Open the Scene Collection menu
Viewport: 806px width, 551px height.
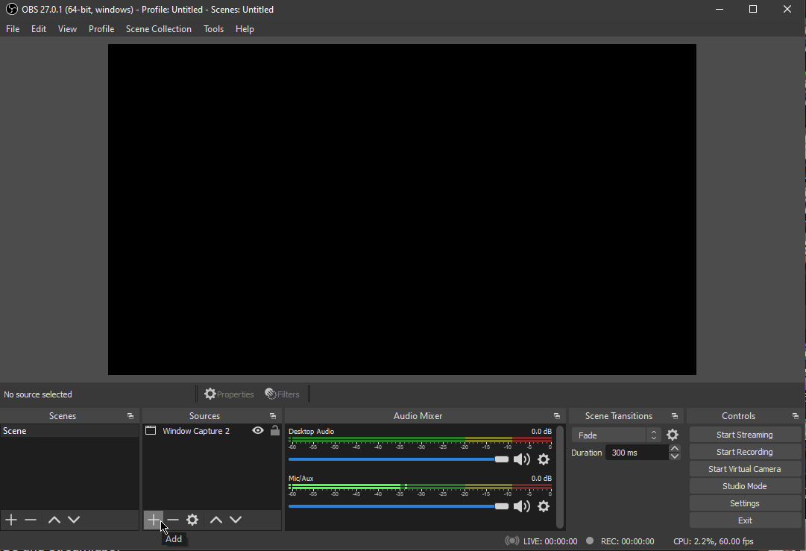coord(159,29)
